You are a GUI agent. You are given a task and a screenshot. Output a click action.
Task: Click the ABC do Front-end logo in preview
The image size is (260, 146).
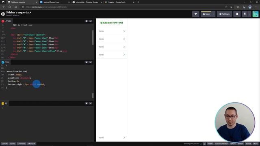tap(112, 23)
